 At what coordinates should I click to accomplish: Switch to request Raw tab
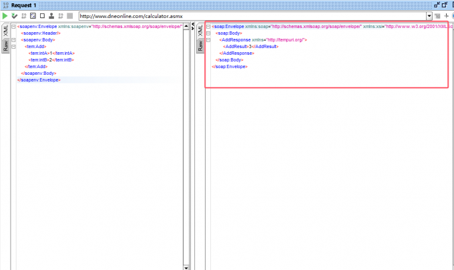[5, 45]
